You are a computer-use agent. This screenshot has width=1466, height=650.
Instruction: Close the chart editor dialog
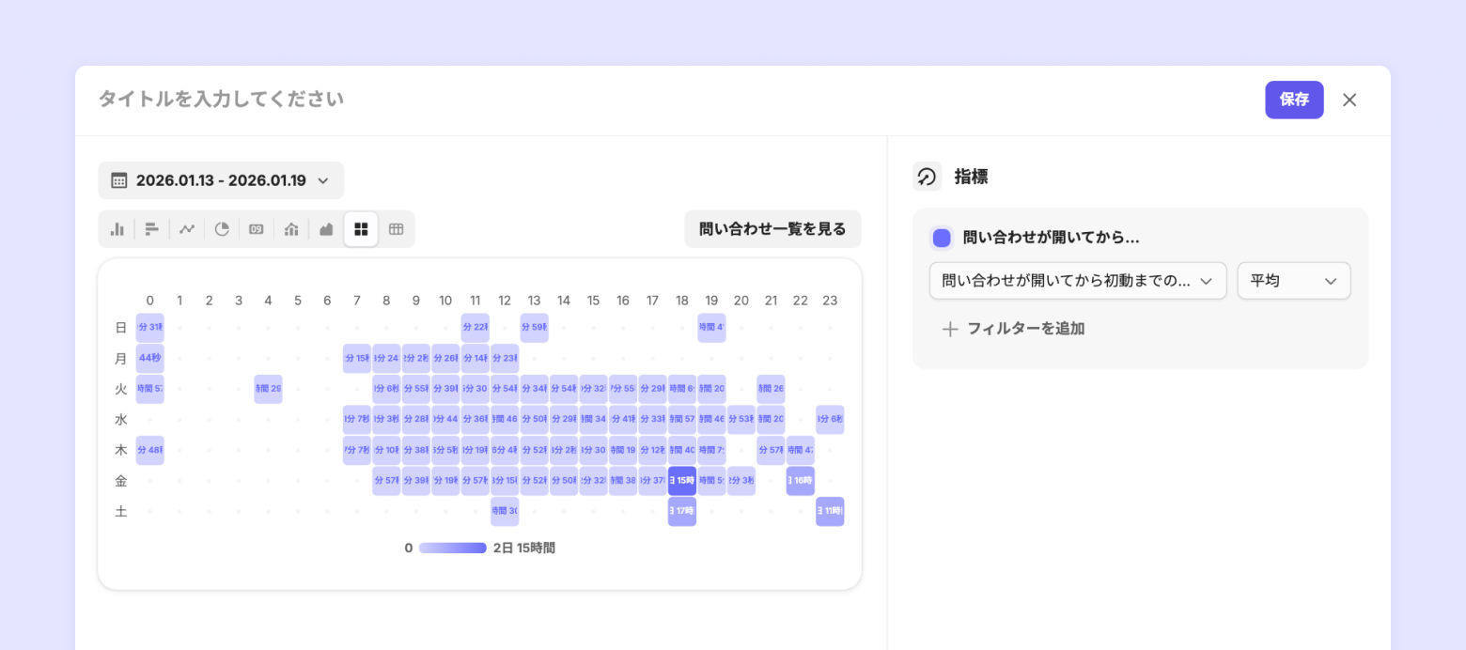click(1349, 100)
